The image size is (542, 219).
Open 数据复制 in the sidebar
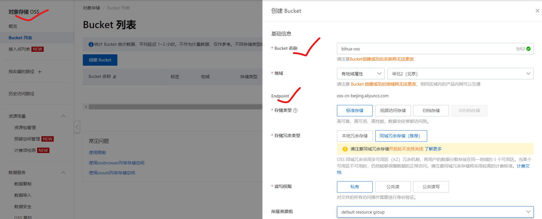(x=23, y=184)
